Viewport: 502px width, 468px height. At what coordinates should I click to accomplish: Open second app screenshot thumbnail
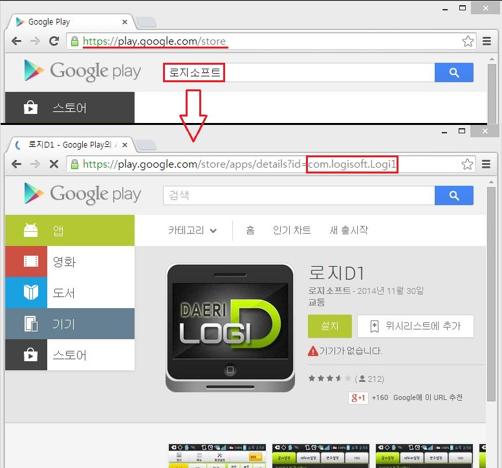(x=320, y=456)
